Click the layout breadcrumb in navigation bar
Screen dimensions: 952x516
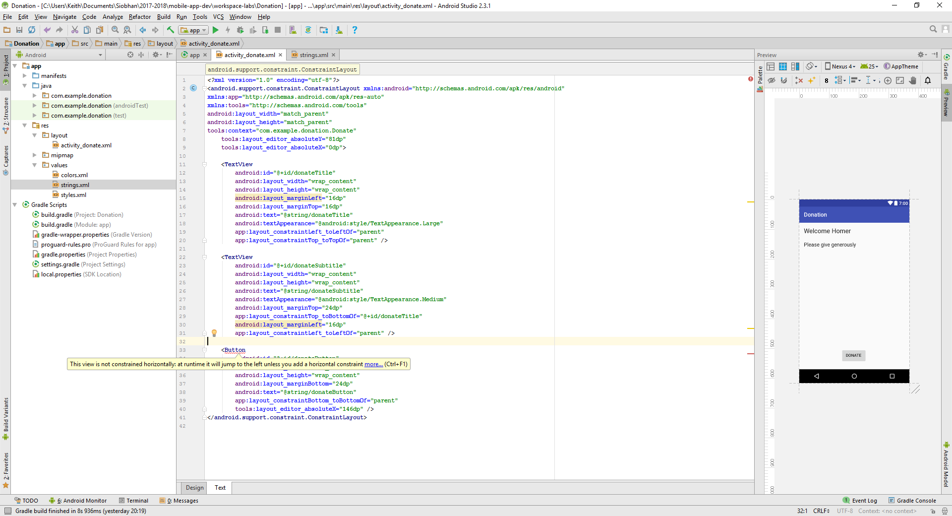point(161,44)
